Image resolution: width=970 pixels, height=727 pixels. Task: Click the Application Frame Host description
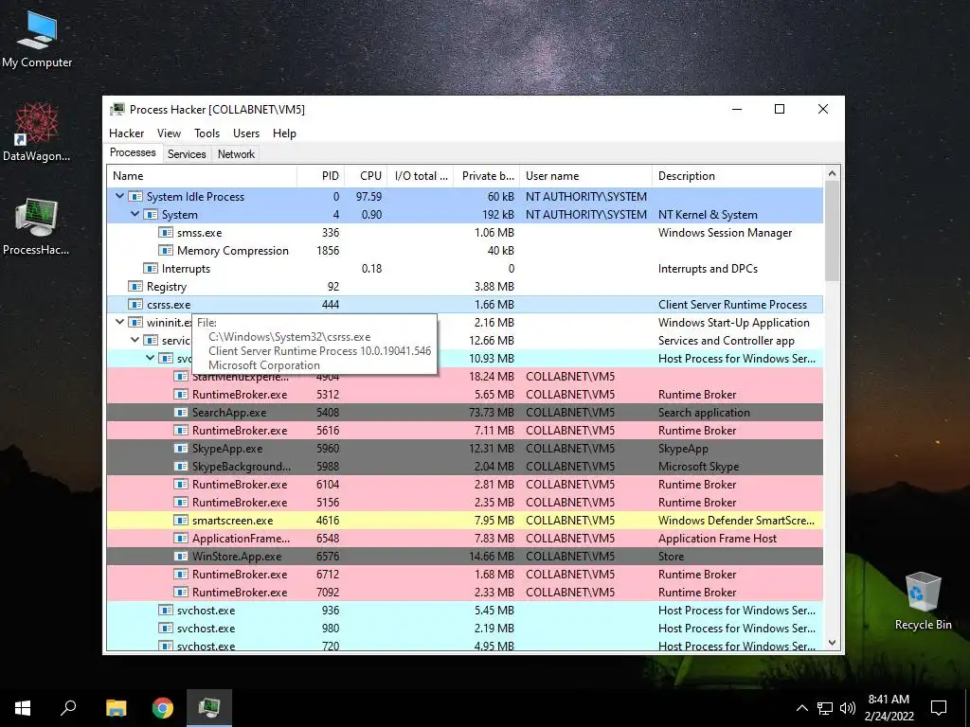coord(718,539)
